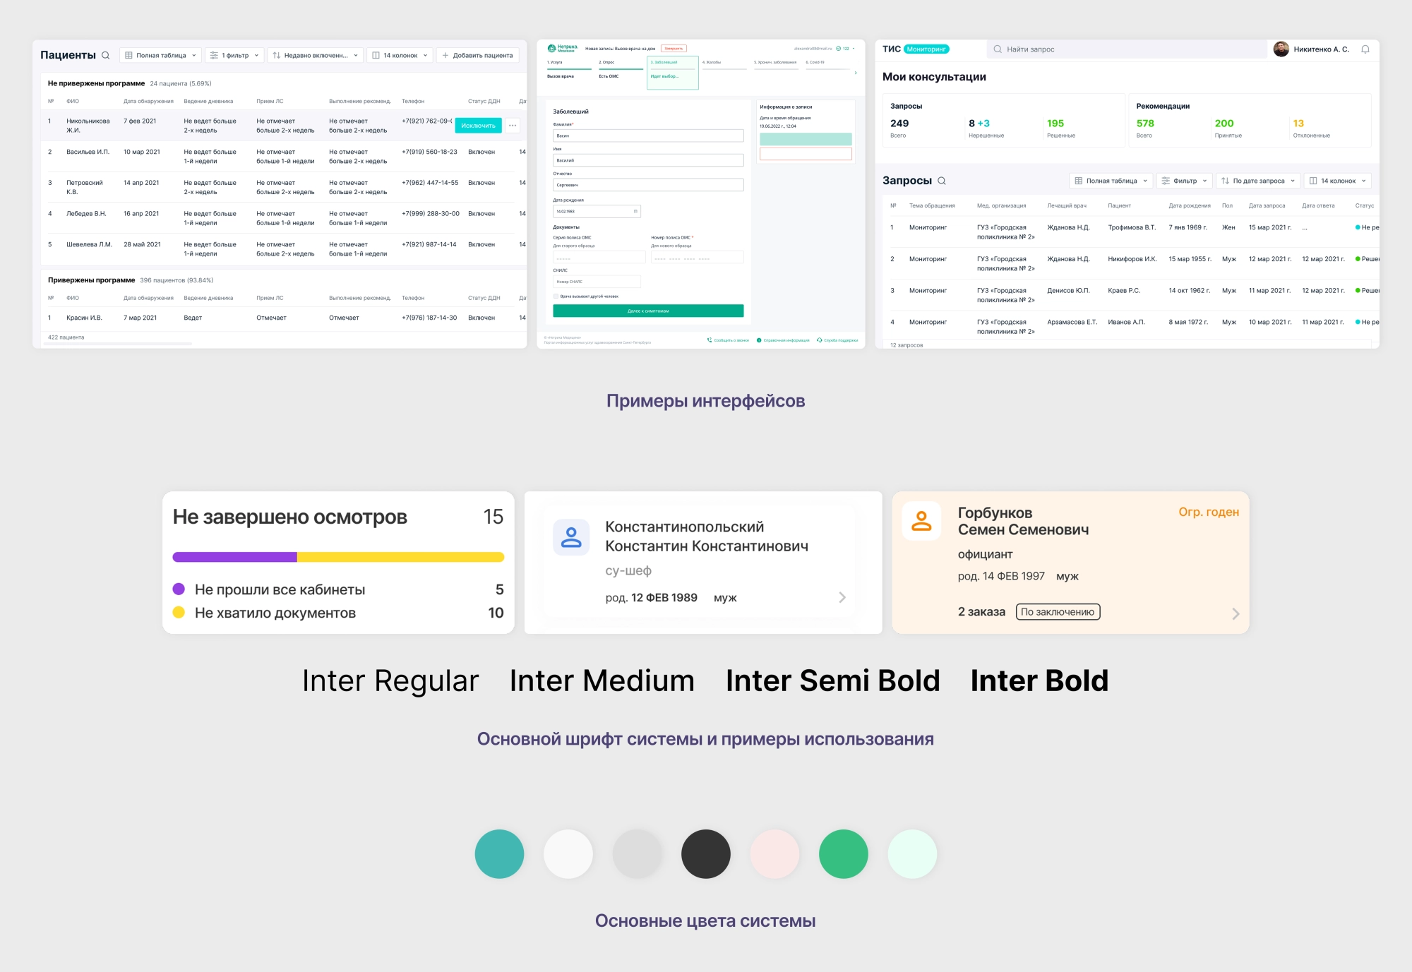
Task: Select the dark charcoal color swatch
Action: [705, 854]
